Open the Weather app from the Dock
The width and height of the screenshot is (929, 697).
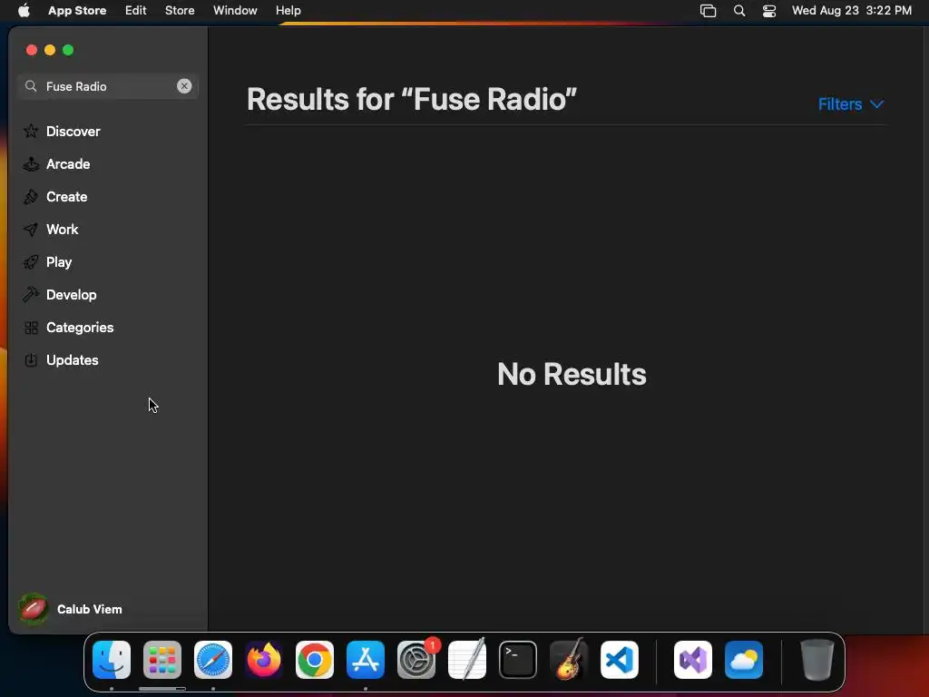click(744, 660)
